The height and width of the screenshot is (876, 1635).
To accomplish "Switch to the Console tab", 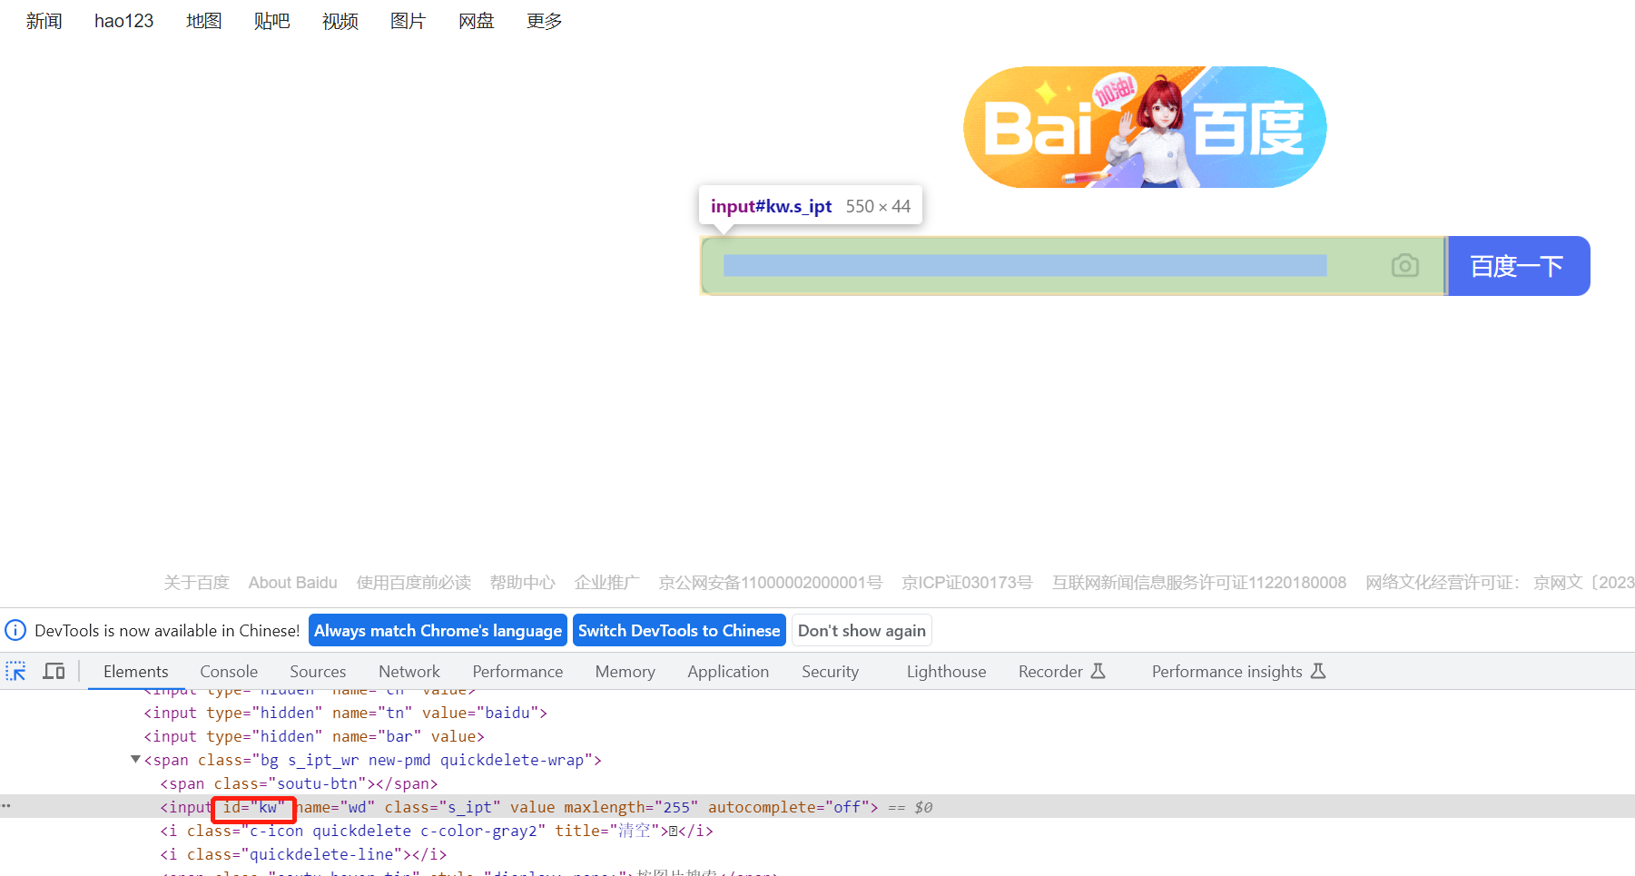I will coord(229,672).
